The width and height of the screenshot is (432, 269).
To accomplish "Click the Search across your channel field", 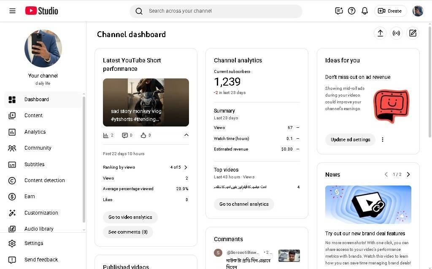I will (x=216, y=11).
